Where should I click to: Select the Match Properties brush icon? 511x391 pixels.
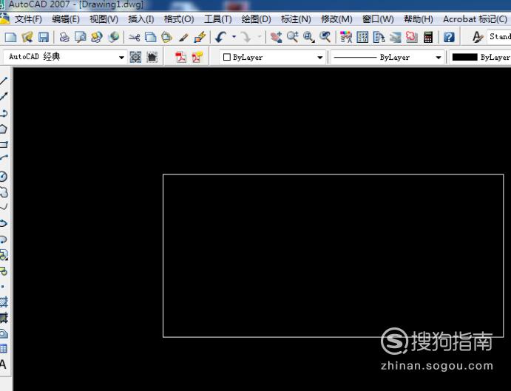[x=183, y=38]
